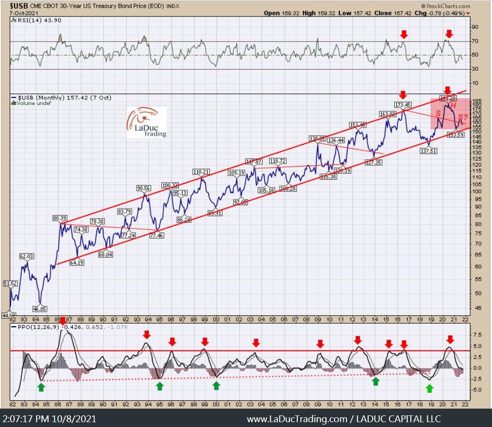Click the $USB ticker symbol title
The width and height of the screenshot is (492, 427).
click(18, 6)
